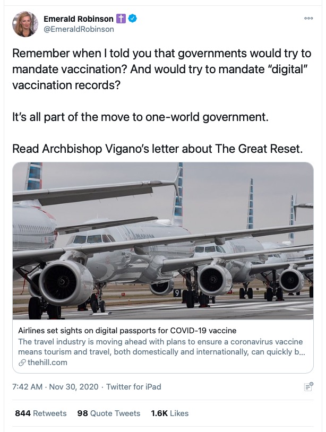Report the tweet via the three-dots icon
This screenshot has height=432, width=326.
(x=308, y=18)
